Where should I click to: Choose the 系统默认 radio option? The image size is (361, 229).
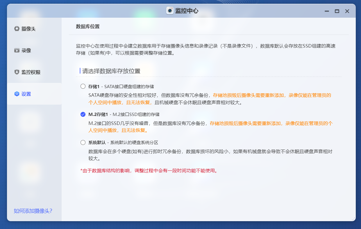pos(83,143)
